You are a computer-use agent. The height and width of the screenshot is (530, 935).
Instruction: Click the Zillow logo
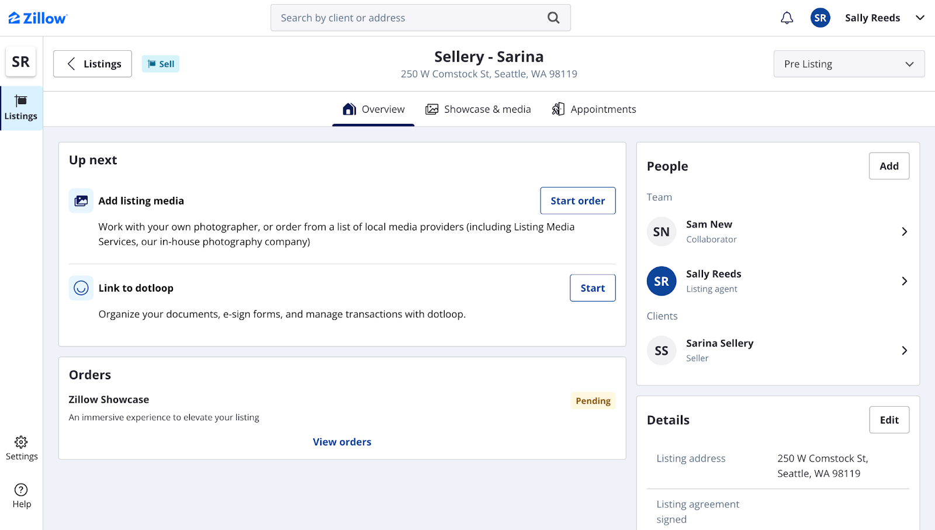click(x=37, y=18)
